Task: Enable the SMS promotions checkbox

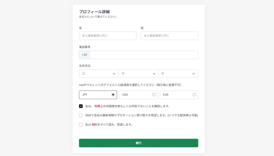Action: [x=81, y=115]
